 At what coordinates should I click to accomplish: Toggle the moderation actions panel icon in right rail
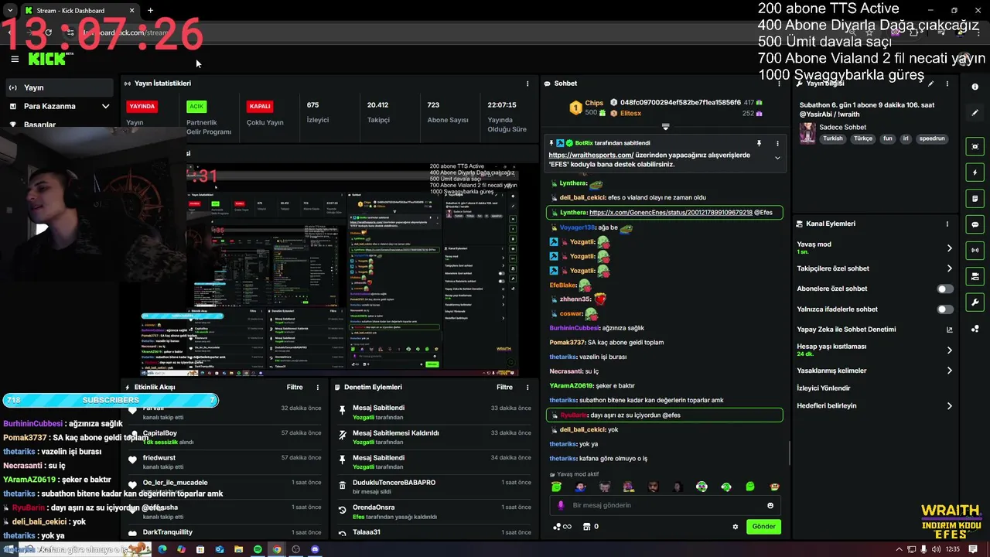click(975, 276)
